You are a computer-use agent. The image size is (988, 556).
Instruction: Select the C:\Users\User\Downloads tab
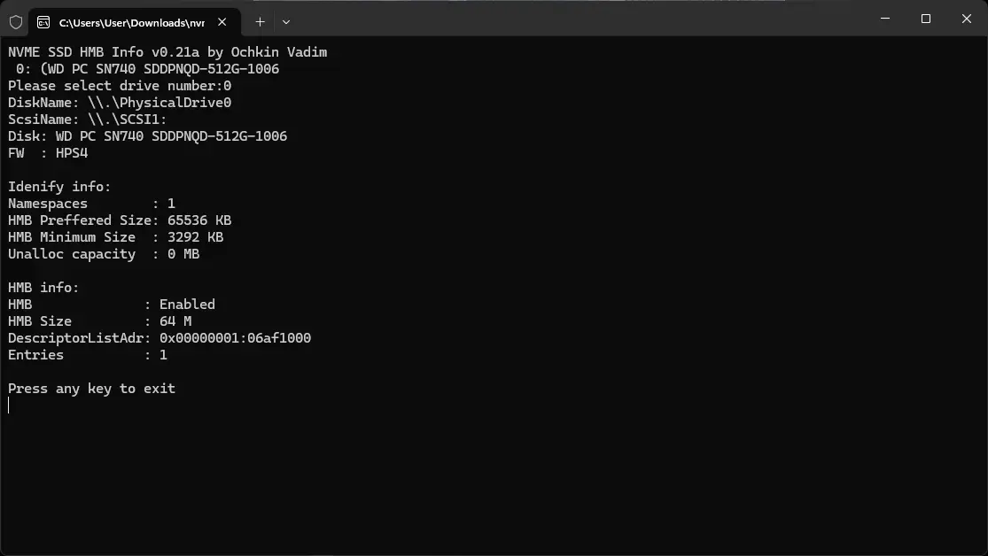click(x=131, y=22)
